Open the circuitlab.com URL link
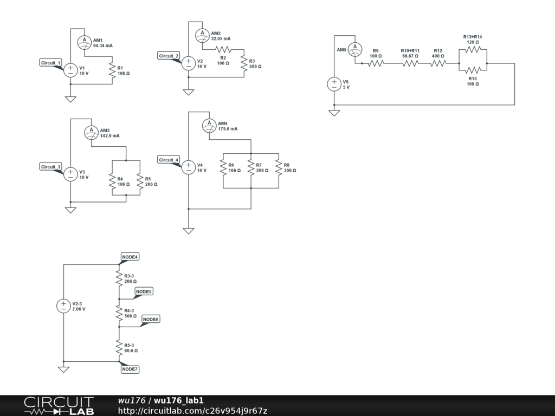The height and width of the screenshot is (416, 555). tap(192, 411)
